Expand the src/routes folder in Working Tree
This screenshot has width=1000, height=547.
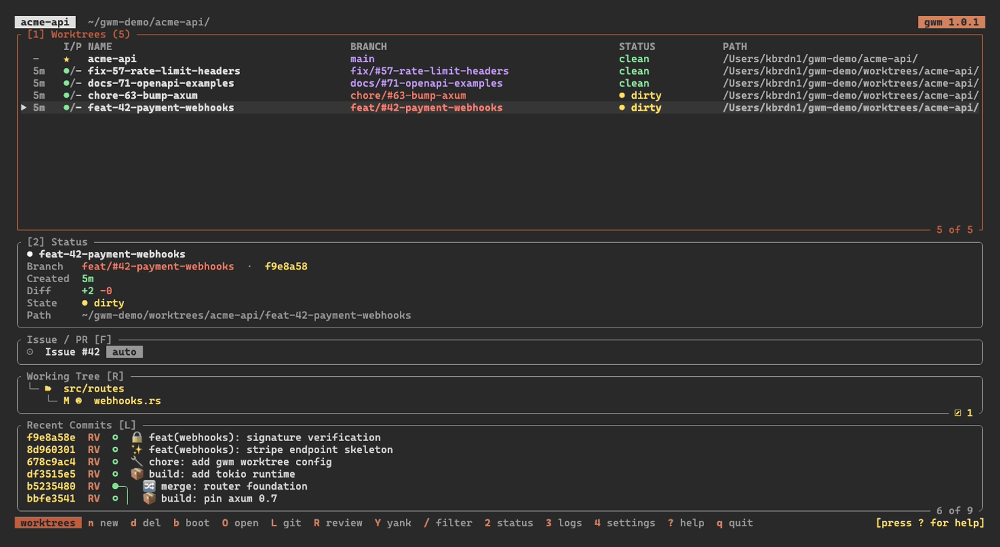[93, 388]
